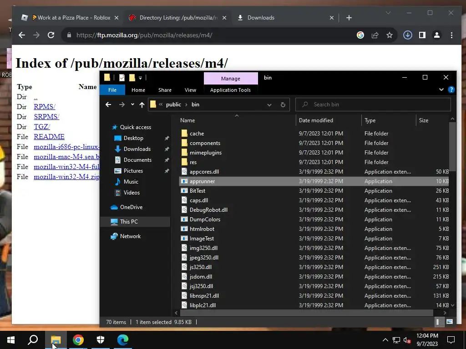This screenshot has width=466, height=349.
Task: Bookmark this page with the star icon
Action: 390,35
